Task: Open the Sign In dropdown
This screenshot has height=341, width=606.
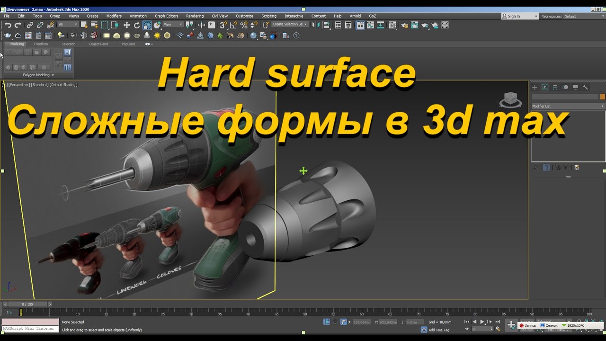Action: pyautogui.click(x=520, y=16)
